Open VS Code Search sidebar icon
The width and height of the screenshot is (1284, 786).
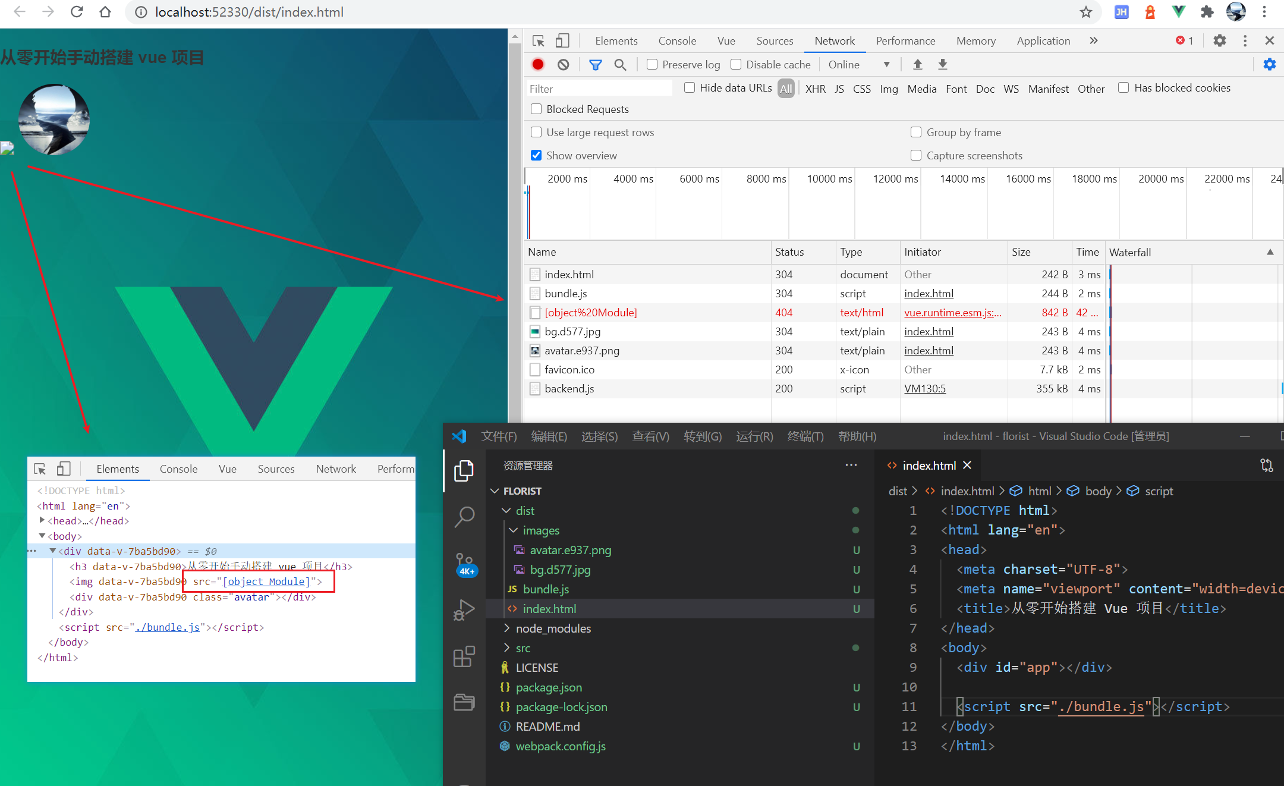464,516
